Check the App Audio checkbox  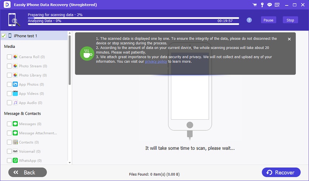(9, 103)
